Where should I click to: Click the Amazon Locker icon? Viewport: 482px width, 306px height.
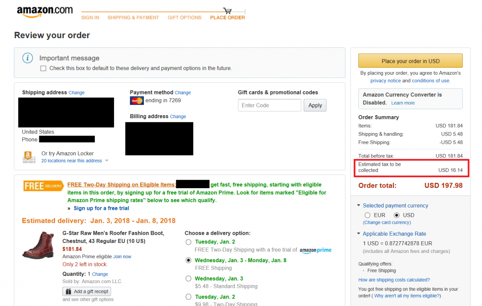tap(29, 157)
